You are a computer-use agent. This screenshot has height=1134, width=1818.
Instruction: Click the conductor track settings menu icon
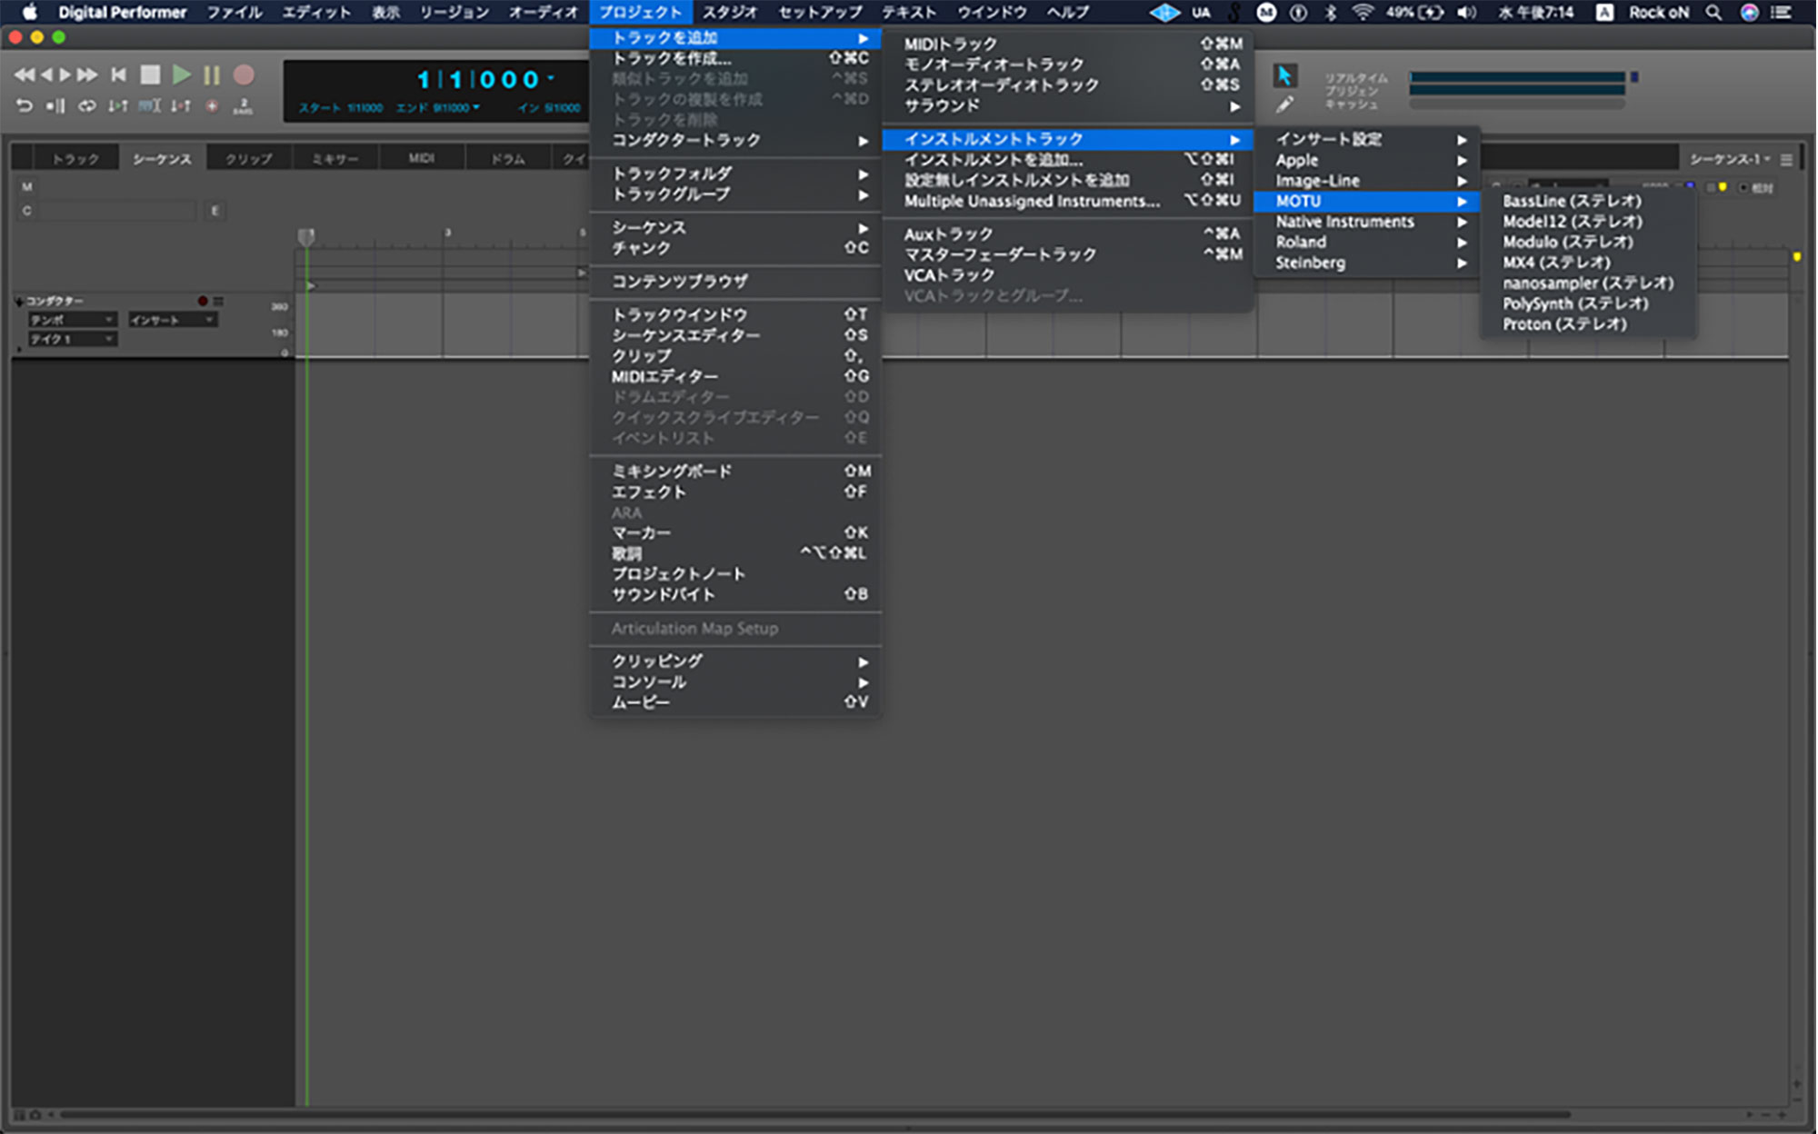pyautogui.click(x=218, y=301)
